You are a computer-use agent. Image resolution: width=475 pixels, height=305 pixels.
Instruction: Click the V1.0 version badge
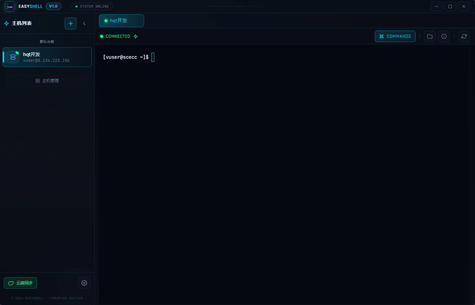pos(53,6)
